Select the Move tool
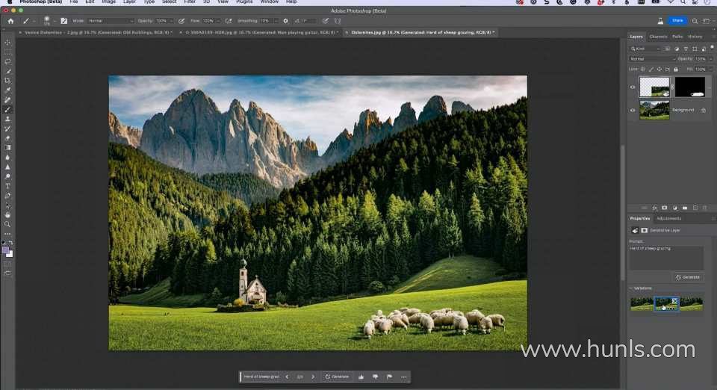This screenshot has height=390, width=717. coord(7,43)
